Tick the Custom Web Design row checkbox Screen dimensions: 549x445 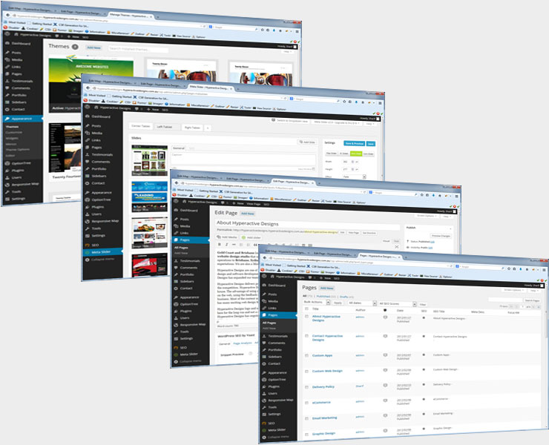(x=306, y=371)
